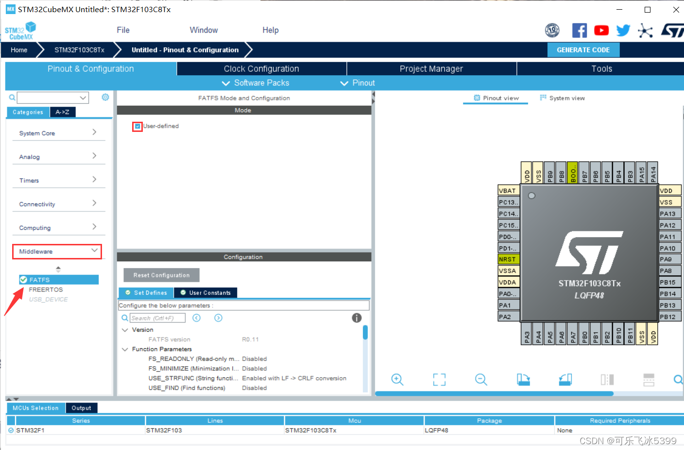Open the Window menu
This screenshot has width=684, height=450.
click(204, 30)
